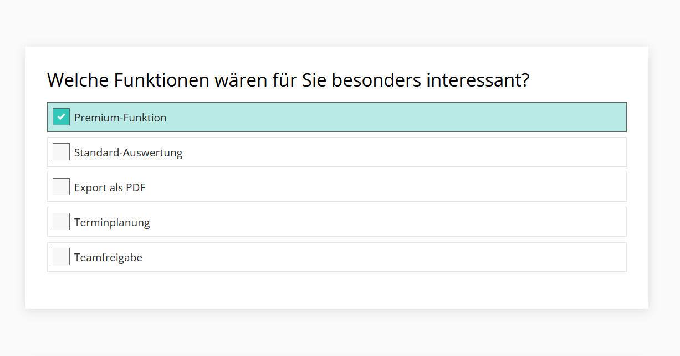Click the white checkmark icon in teal box
Image resolution: width=680 pixels, height=356 pixels.
pos(61,117)
